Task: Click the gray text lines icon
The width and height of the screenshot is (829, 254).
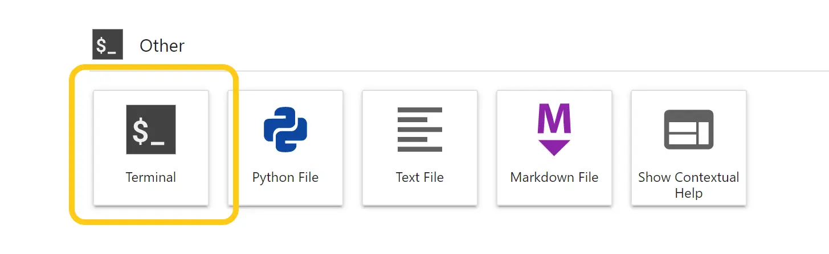Action: [420, 130]
